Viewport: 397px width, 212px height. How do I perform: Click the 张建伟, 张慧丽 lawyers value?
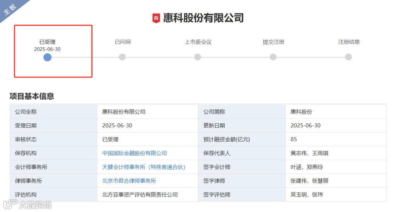click(x=310, y=181)
